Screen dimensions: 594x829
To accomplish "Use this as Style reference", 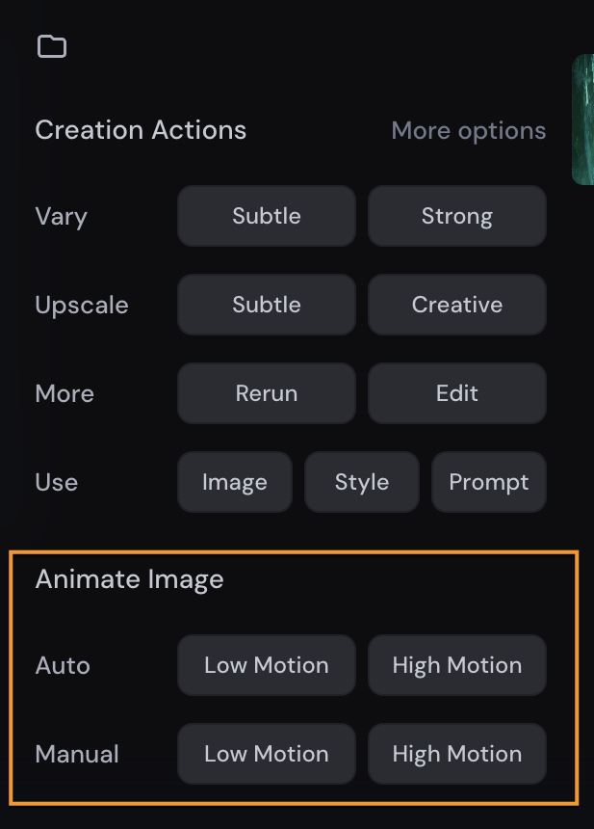I will (362, 482).
